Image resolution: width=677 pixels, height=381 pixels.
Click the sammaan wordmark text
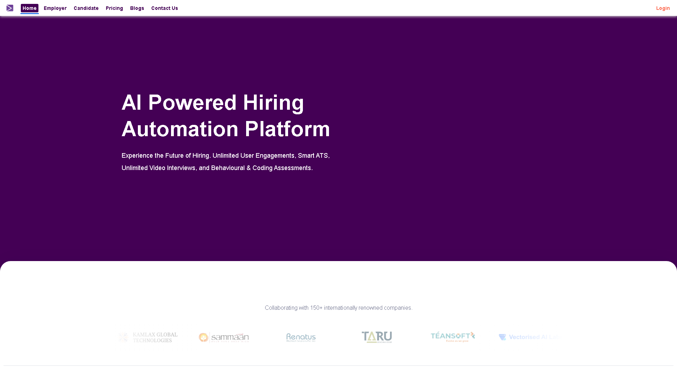click(230, 337)
